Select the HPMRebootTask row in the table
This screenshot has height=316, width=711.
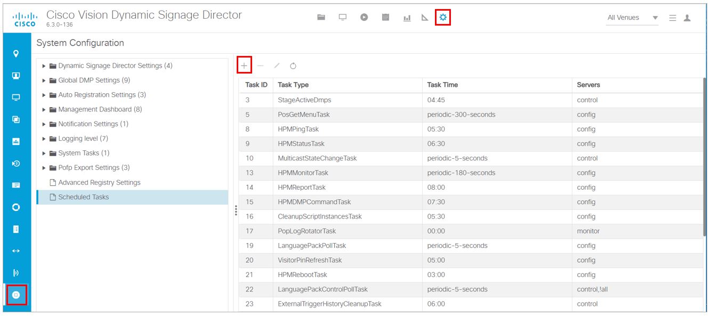[302, 275]
